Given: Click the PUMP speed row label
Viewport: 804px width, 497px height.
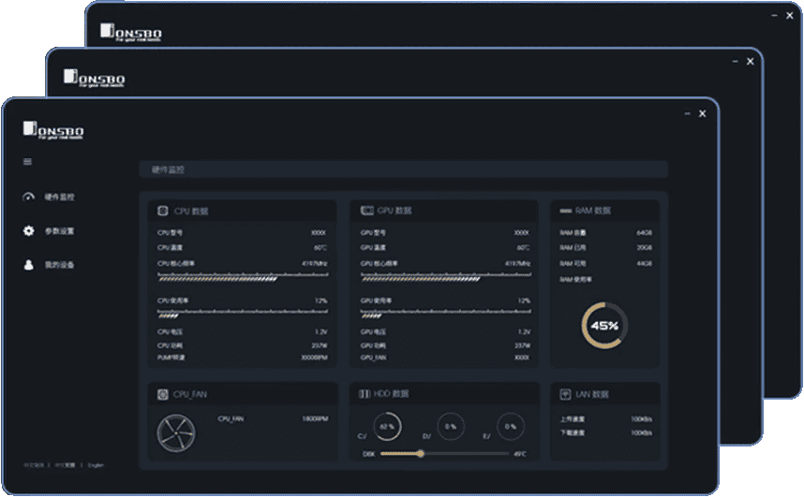Looking at the screenshot, I should pos(171,358).
